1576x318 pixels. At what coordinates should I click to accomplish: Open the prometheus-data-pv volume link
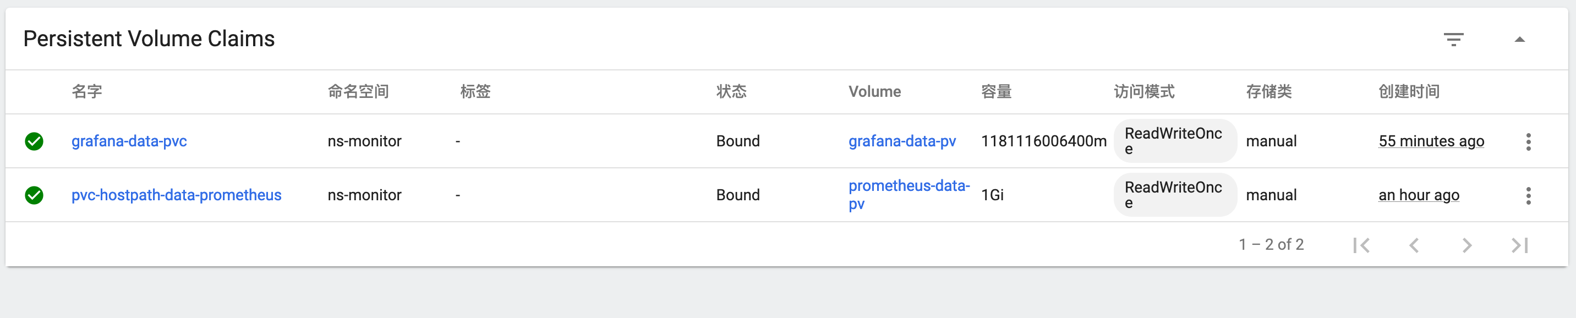[x=909, y=194]
